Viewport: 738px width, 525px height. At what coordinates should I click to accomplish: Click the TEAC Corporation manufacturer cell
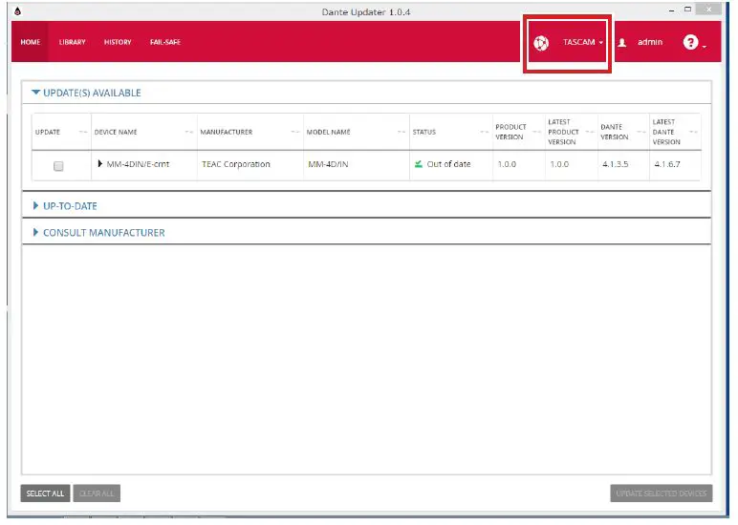click(236, 164)
